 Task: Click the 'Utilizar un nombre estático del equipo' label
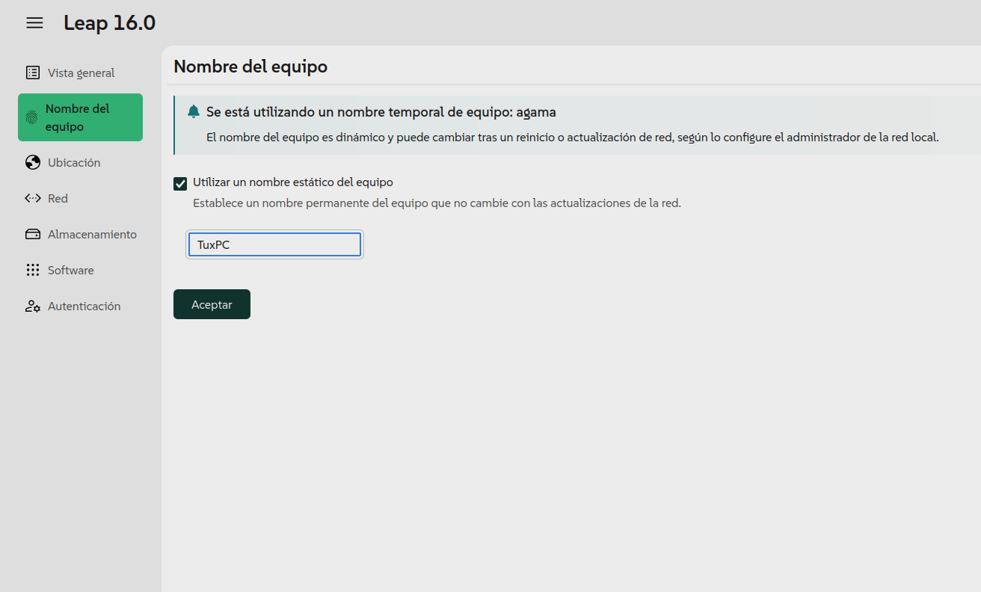click(x=292, y=182)
